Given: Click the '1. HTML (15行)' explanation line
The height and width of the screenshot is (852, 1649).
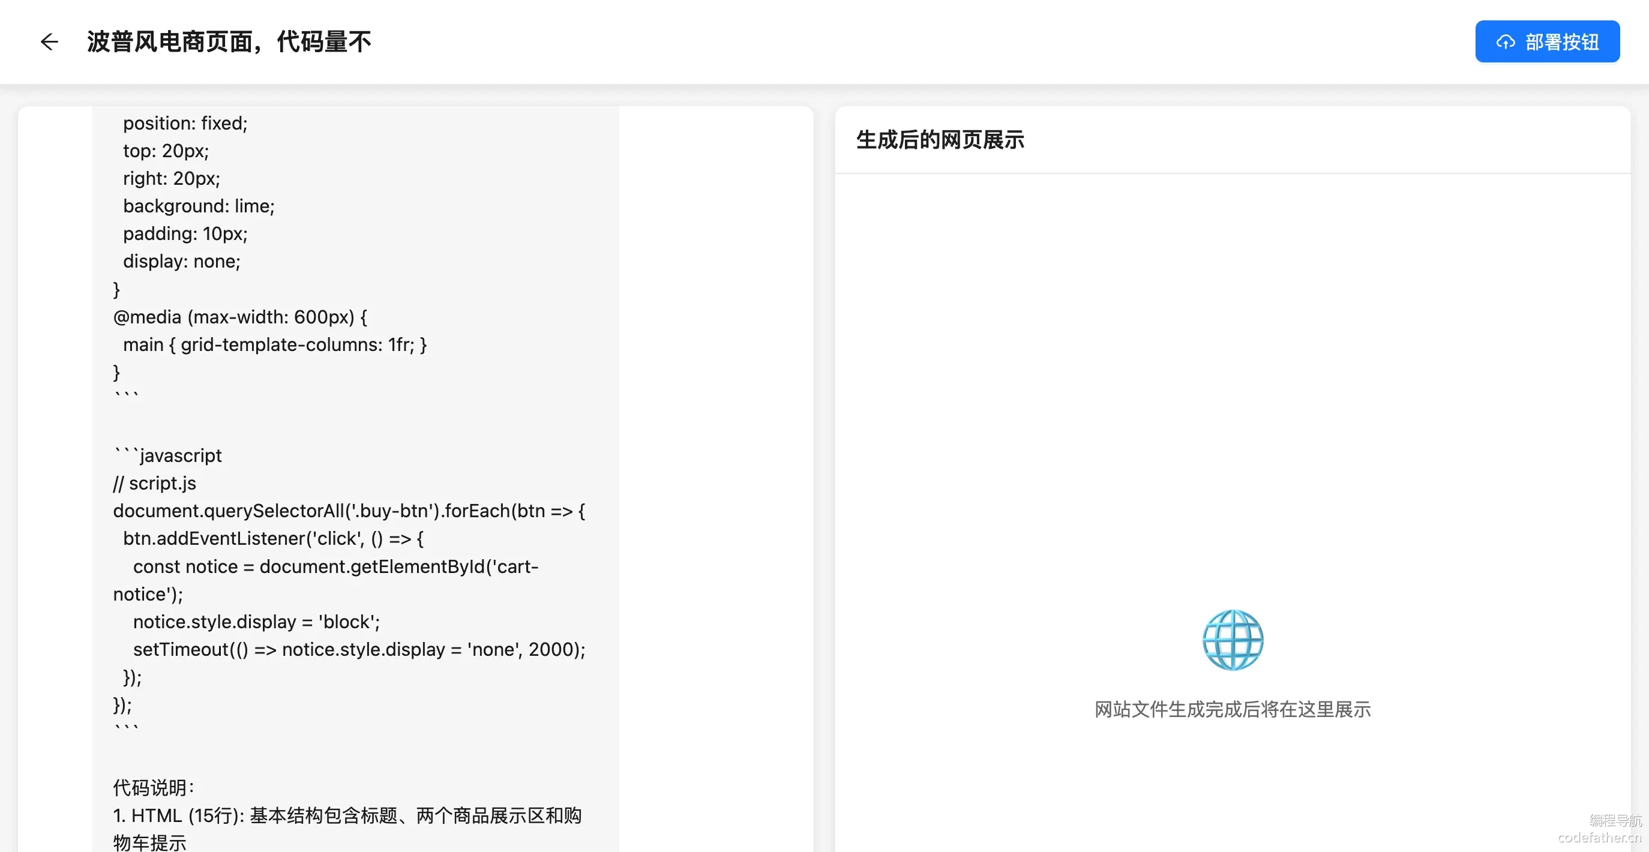Looking at the screenshot, I should point(347,815).
